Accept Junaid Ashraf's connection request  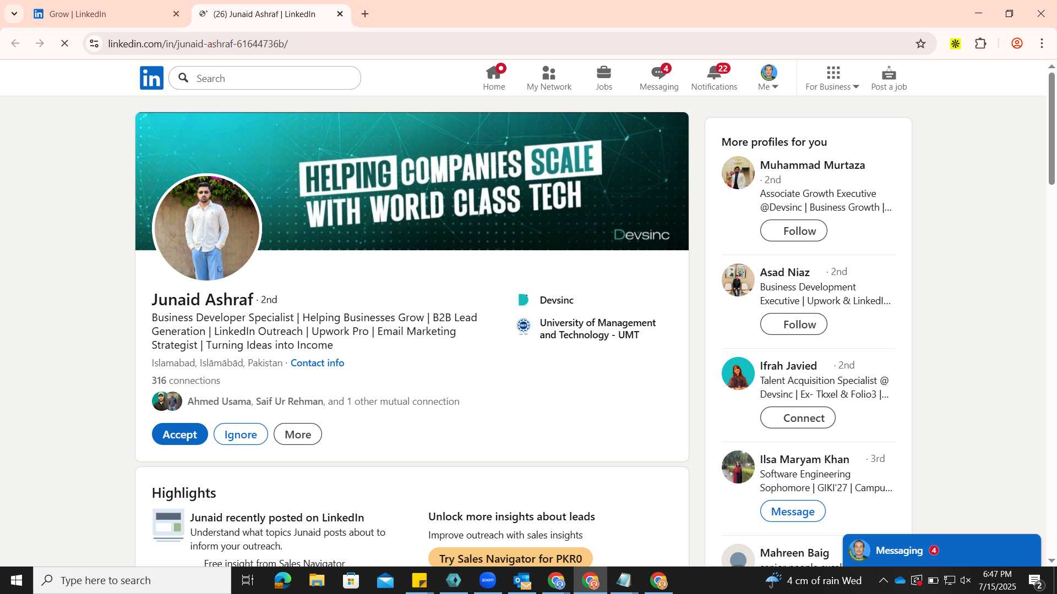[179, 435]
